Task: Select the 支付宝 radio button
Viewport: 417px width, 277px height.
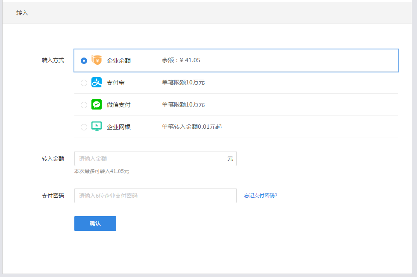Action: coord(84,83)
